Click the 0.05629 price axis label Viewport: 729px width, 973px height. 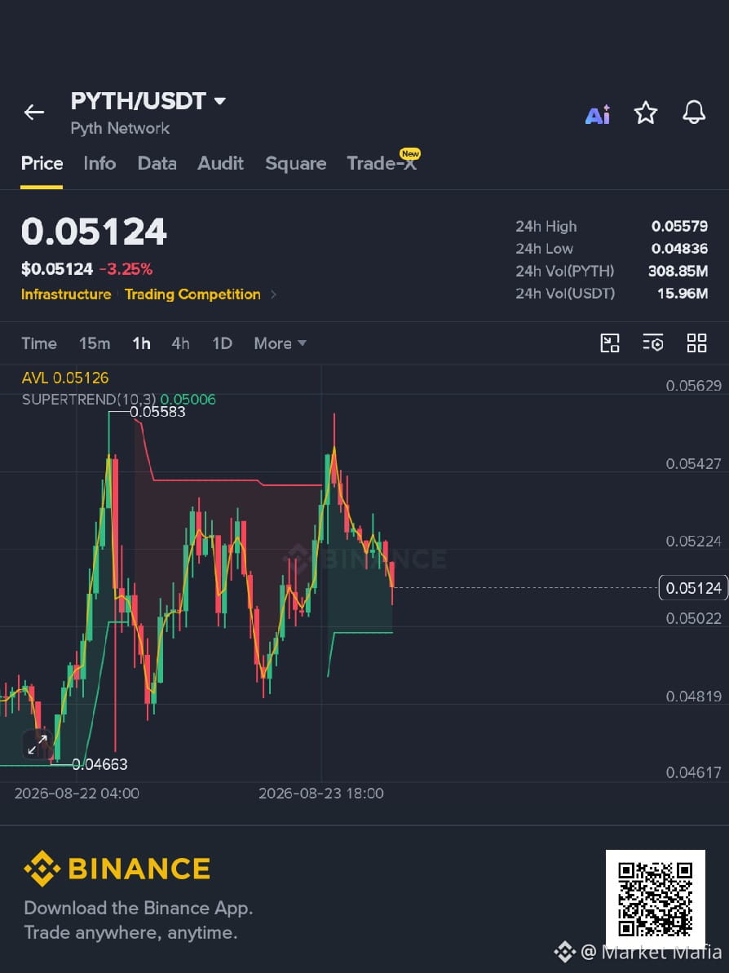pos(694,386)
